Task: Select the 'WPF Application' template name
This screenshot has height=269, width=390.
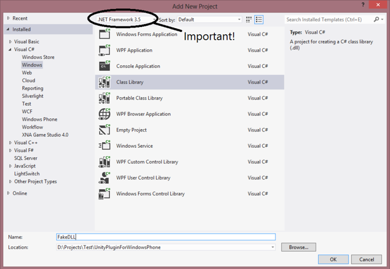Action: (134, 50)
